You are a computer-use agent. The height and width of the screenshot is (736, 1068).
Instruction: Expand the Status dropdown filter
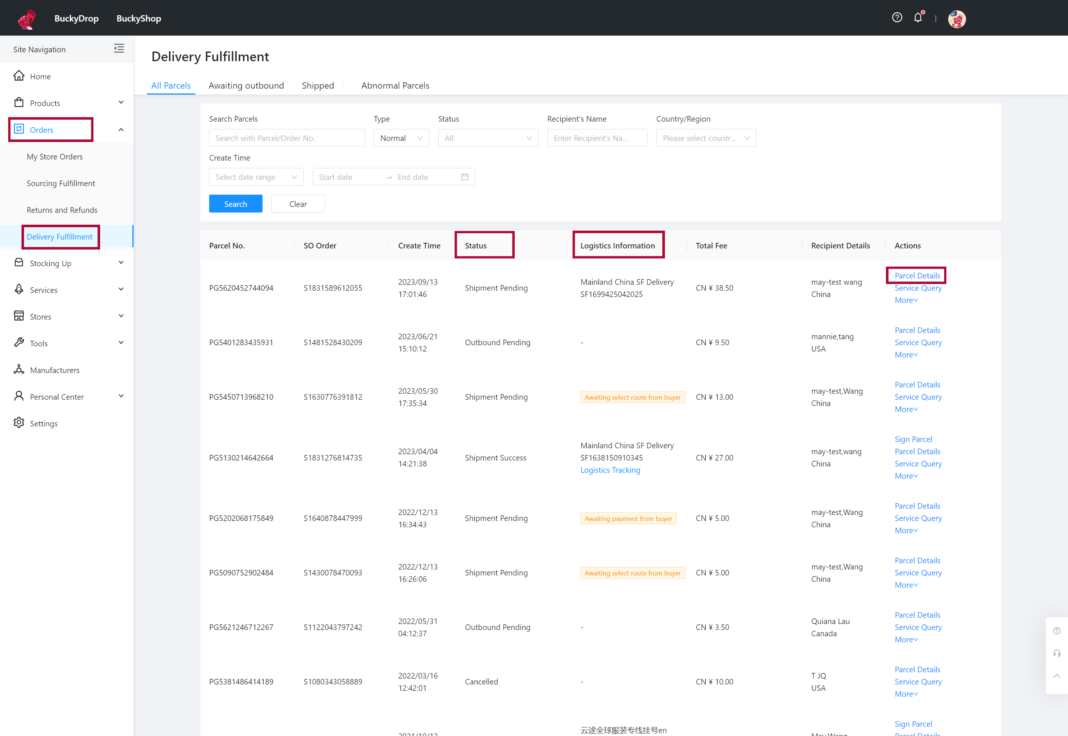tap(488, 137)
